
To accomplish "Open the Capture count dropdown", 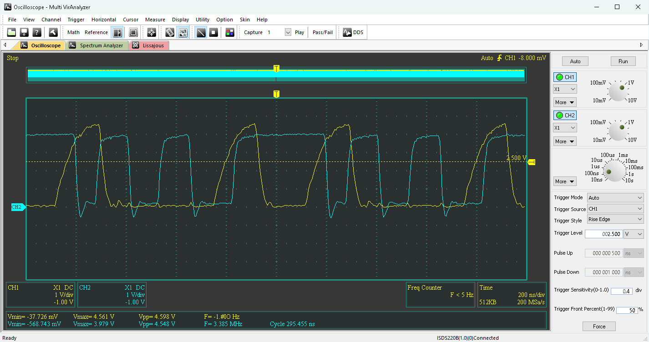I will pos(288,32).
